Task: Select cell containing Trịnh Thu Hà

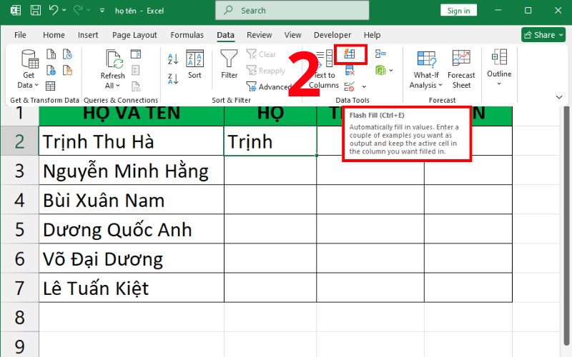Action: 132,141
